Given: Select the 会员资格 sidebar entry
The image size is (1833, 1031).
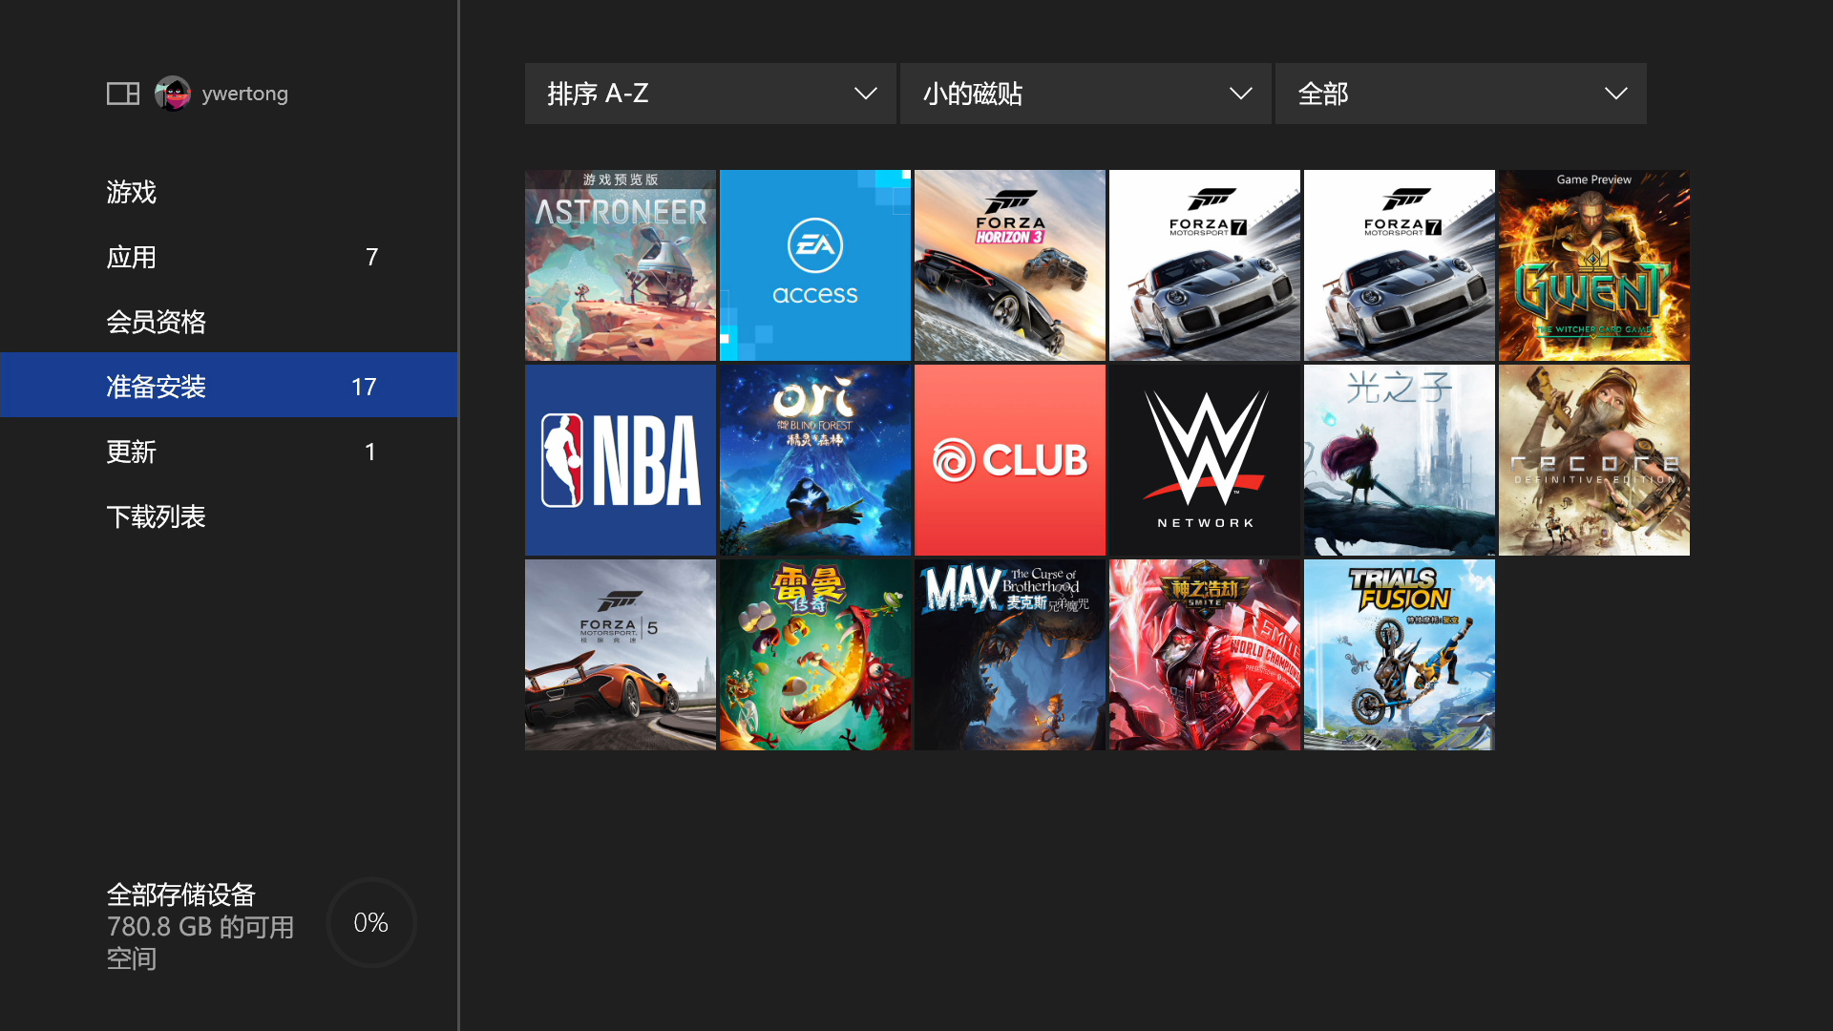Looking at the screenshot, I should [x=157, y=321].
